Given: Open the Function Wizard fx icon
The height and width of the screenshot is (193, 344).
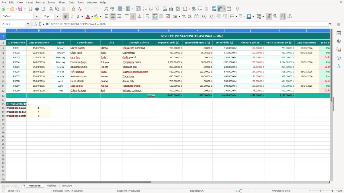Looking at the screenshot, I should pyautogui.click(x=36, y=24).
